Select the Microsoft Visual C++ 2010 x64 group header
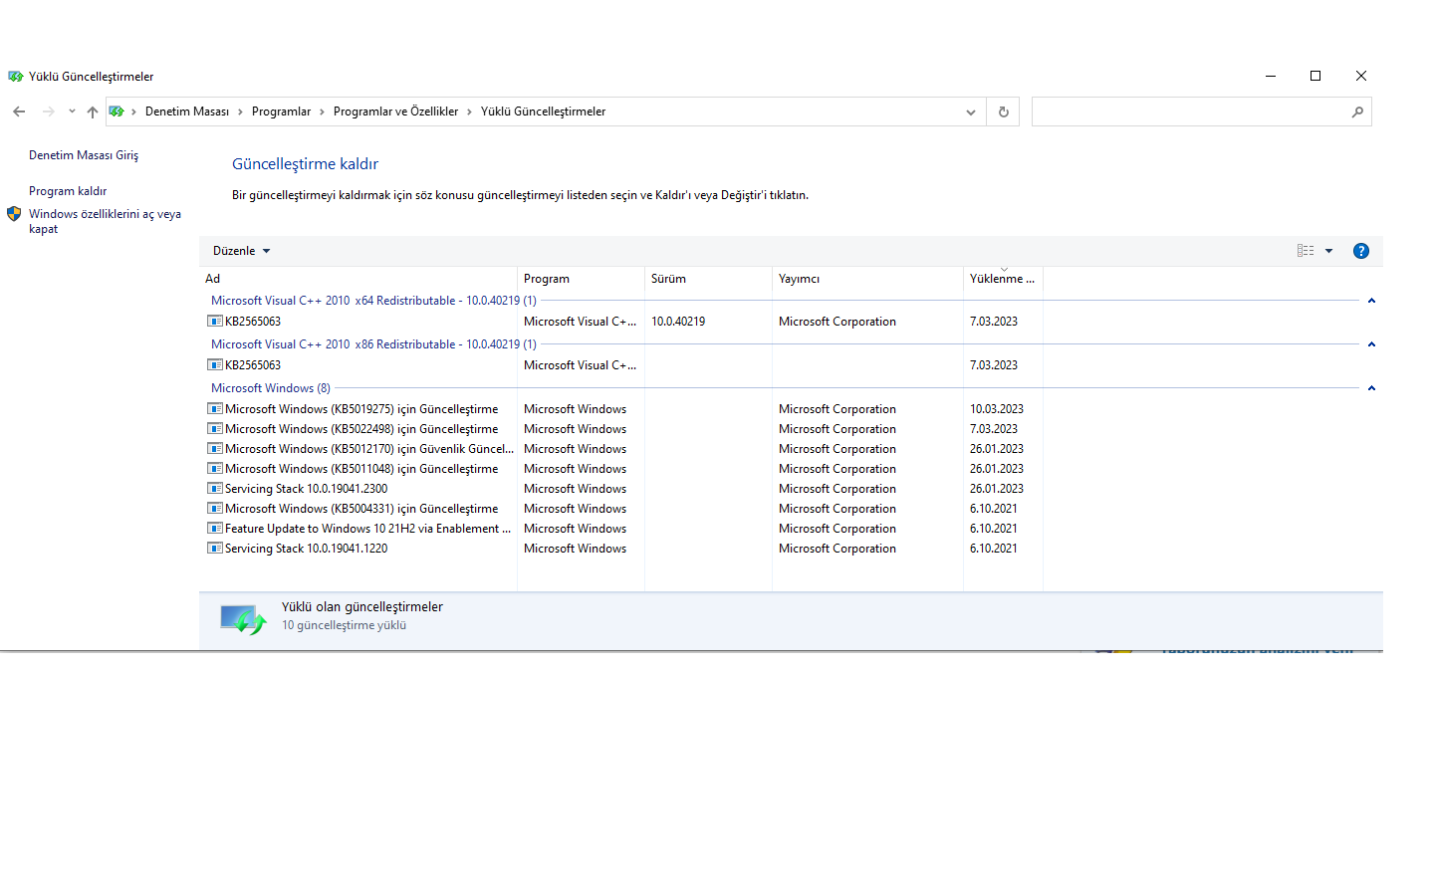 tap(373, 301)
